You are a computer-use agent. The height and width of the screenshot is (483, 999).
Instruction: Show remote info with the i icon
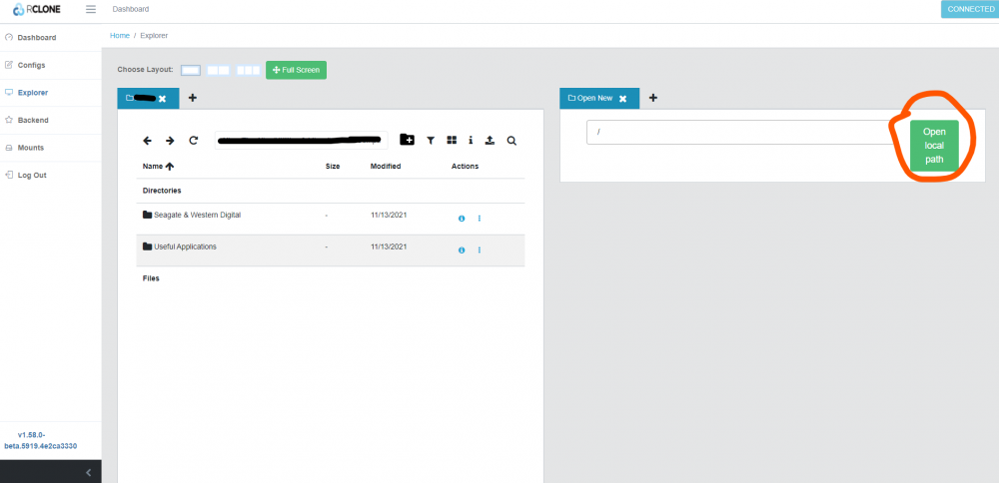click(471, 141)
